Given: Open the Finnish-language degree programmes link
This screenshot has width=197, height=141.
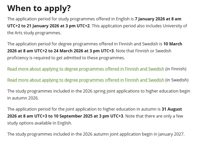Looking at the screenshot, I should pyautogui.click(x=85, y=69).
